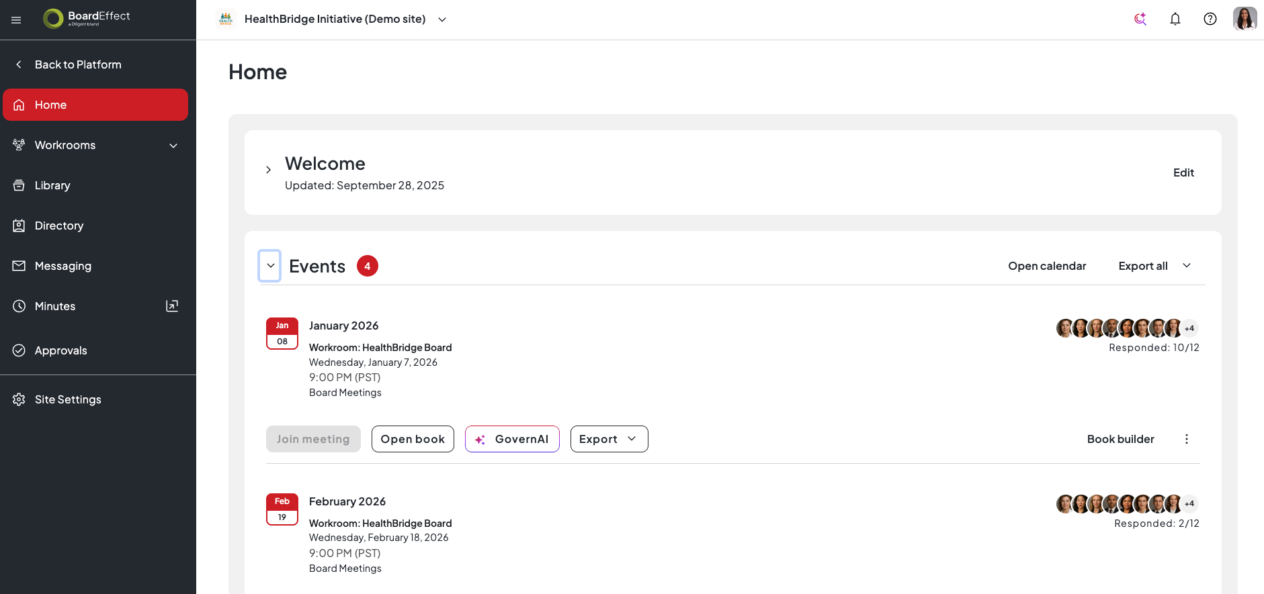Click the January 08 calendar date icon

point(282,334)
